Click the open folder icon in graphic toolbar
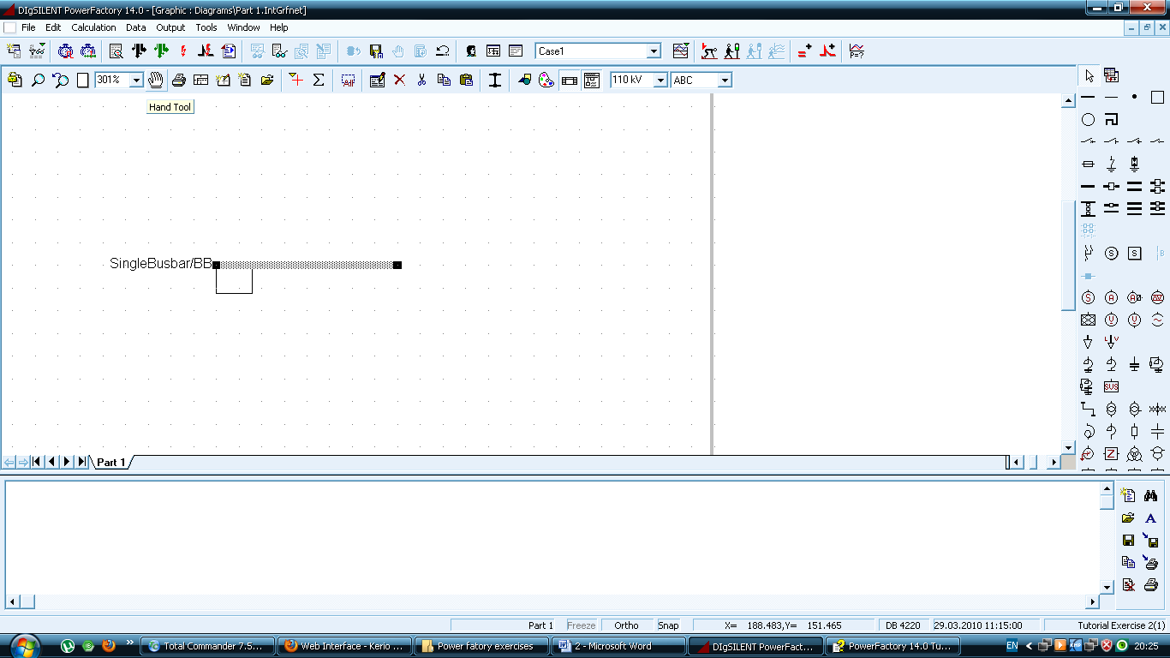 click(x=267, y=80)
